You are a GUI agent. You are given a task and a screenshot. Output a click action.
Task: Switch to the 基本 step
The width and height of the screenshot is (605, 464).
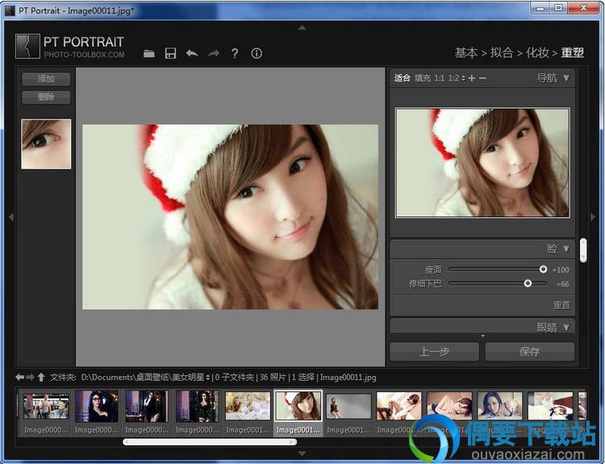click(x=466, y=52)
